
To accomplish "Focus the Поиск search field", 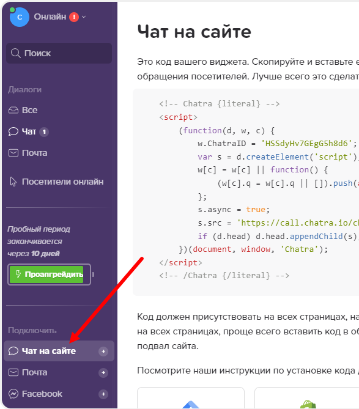I will 59,53.
